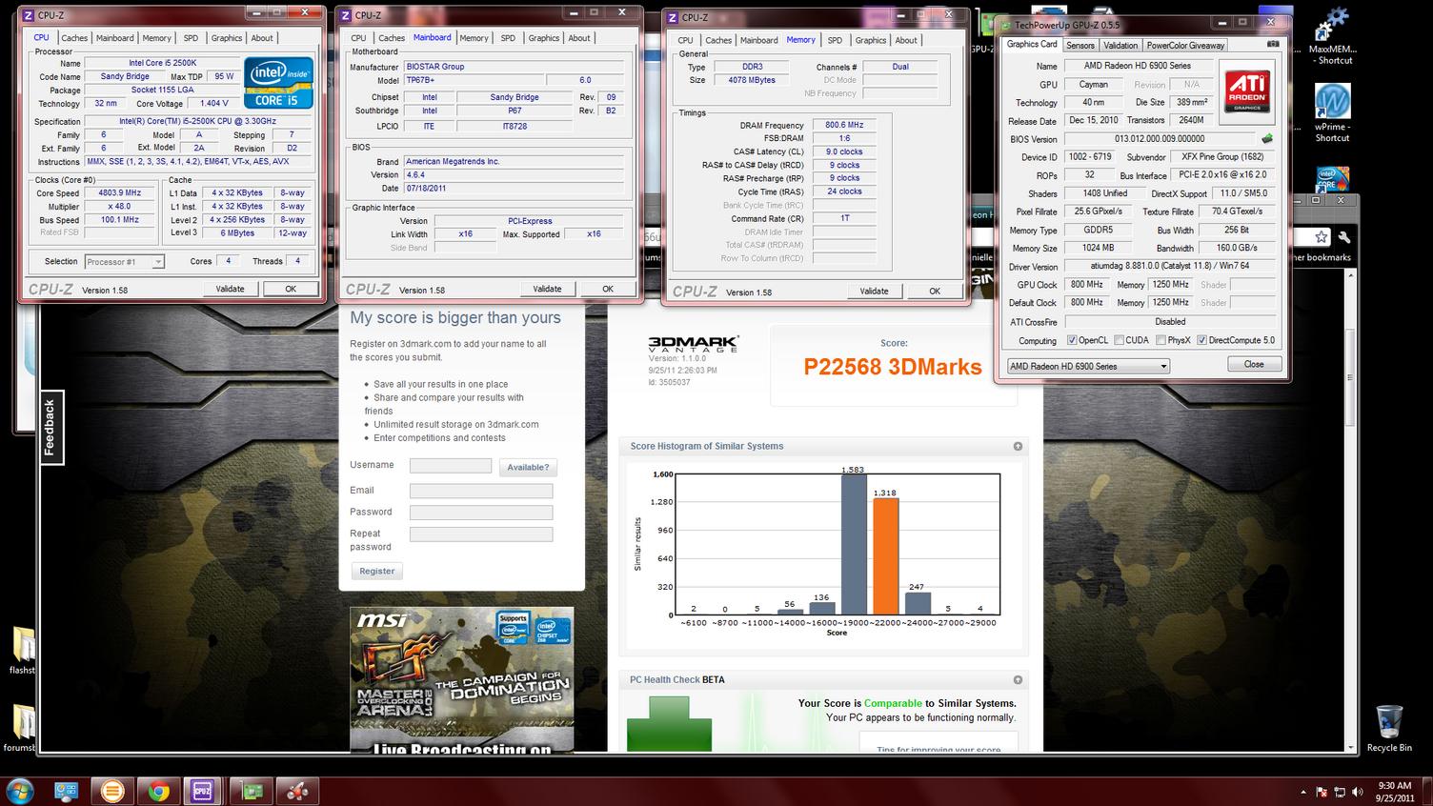This screenshot has height=806, width=1433.
Task: Open SPD tab in first CPU-Z window
Action: (x=191, y=38)
